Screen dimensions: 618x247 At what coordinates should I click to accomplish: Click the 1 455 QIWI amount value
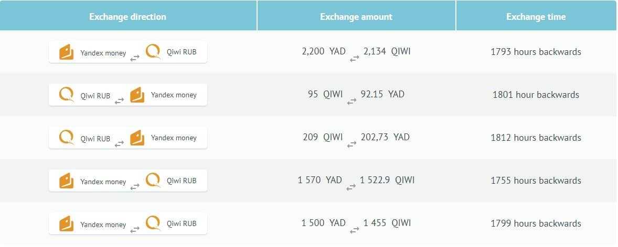387,223
